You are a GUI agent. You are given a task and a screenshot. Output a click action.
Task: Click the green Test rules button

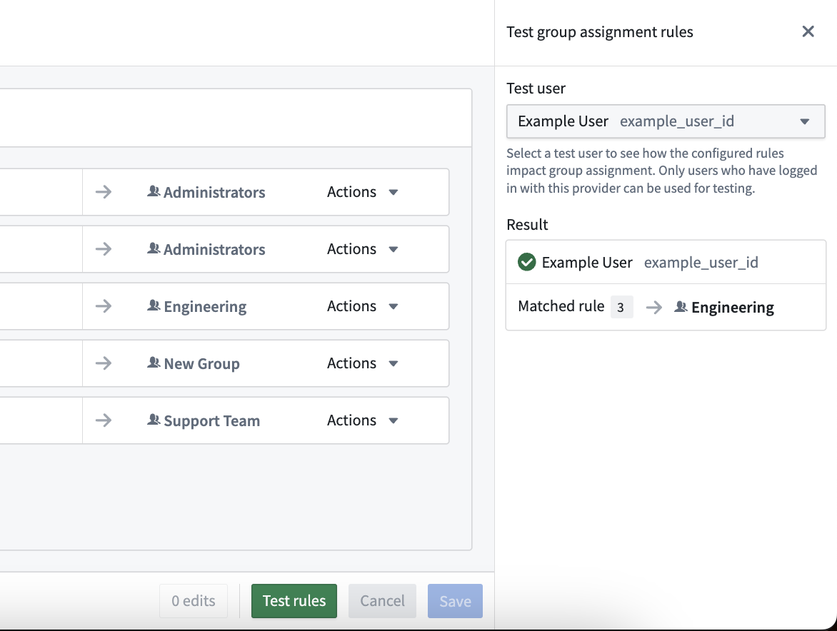294,601
